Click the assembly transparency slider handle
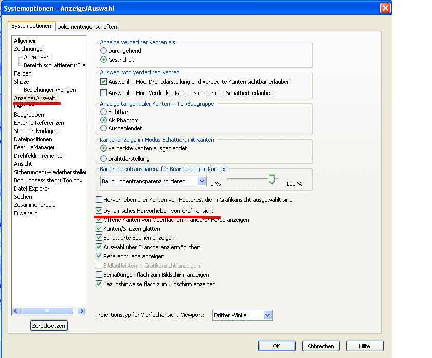The image size is (432, 358). (272, 179)
